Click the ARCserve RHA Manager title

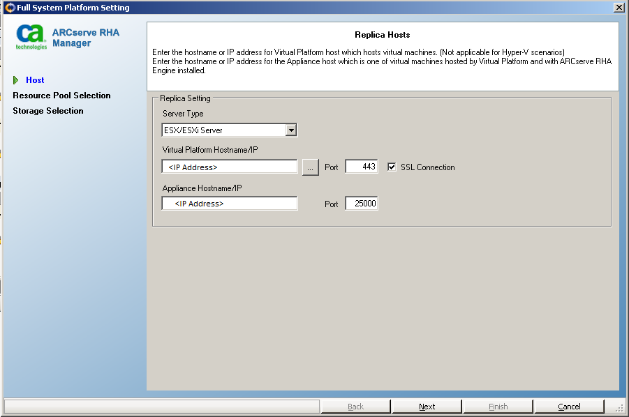[x=85, y=38]
